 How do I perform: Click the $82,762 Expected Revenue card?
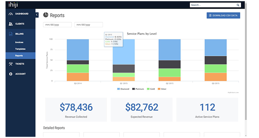[142, 110]
